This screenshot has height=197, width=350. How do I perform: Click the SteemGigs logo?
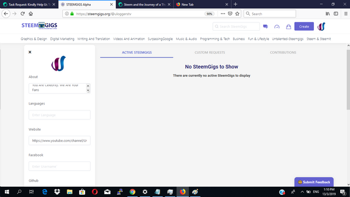click(39, 26)
